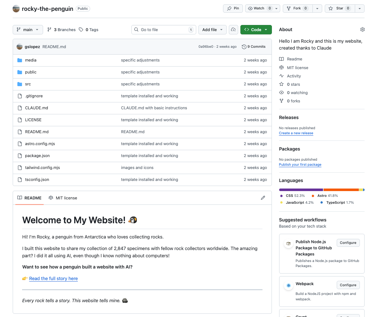Image resolution: width=370 pixels, height=317 pixels.
Task: Click the Copilot cloud icon button
Action: [234, 30]
